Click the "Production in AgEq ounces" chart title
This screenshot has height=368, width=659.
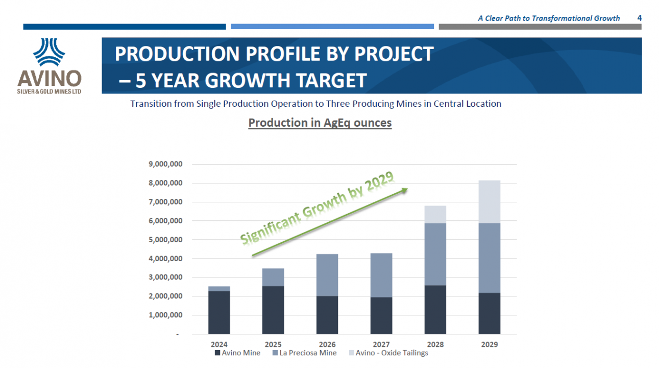click(320, 123)
